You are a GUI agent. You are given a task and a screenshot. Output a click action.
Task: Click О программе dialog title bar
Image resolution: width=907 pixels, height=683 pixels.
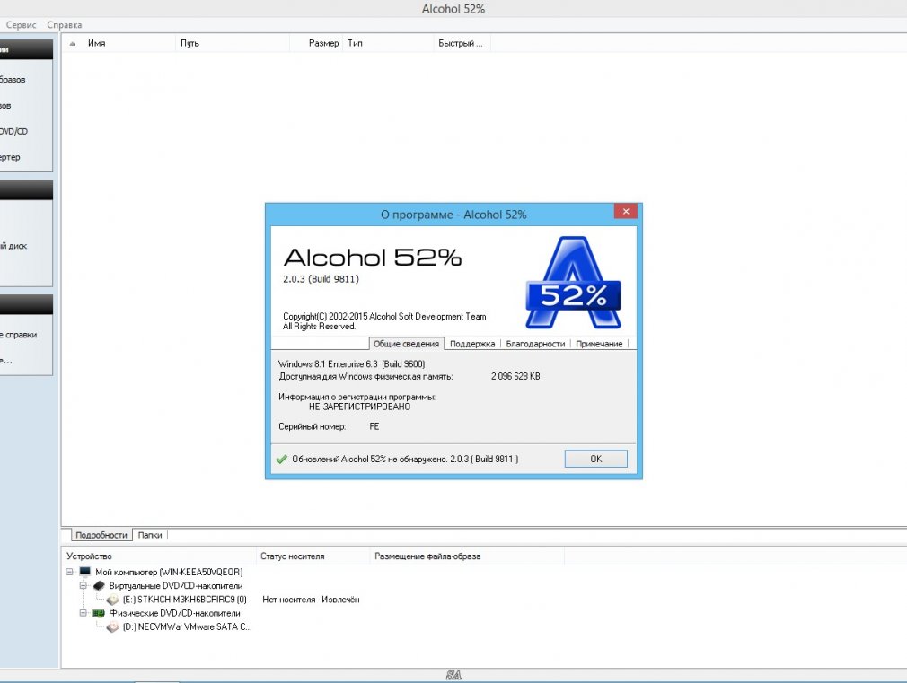click(x=453, y=215)
